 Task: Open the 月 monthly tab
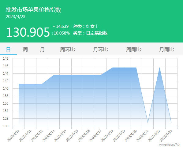point(42,50)
